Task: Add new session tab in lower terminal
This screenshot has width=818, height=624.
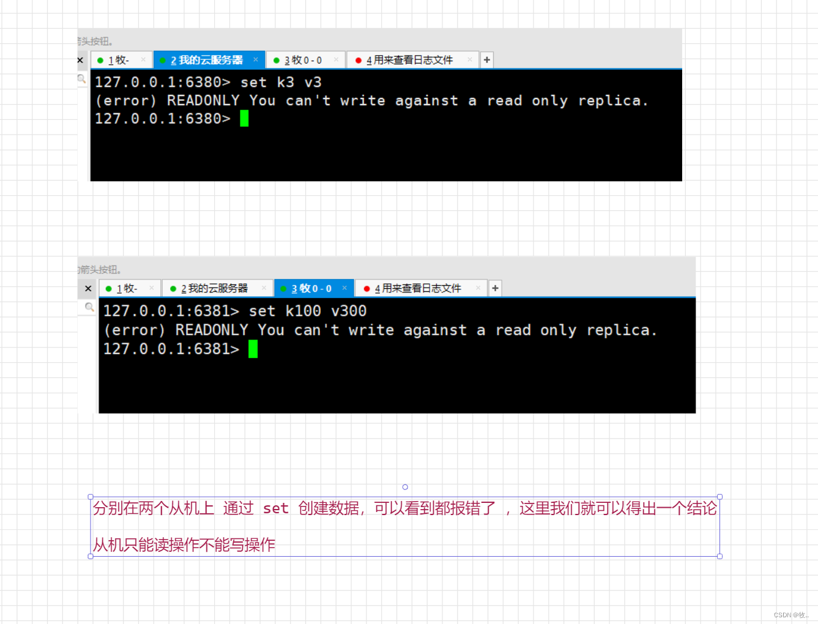Action: tap(496, 288)
